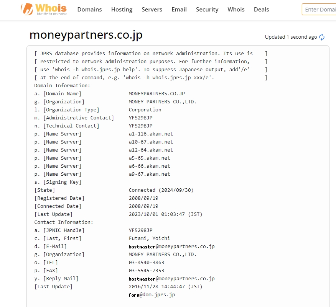Screen dimensions: 336x307
Task: Click the moneypartners.co.jp page heading
Action: pyautogui.click(x=86, y=35)
